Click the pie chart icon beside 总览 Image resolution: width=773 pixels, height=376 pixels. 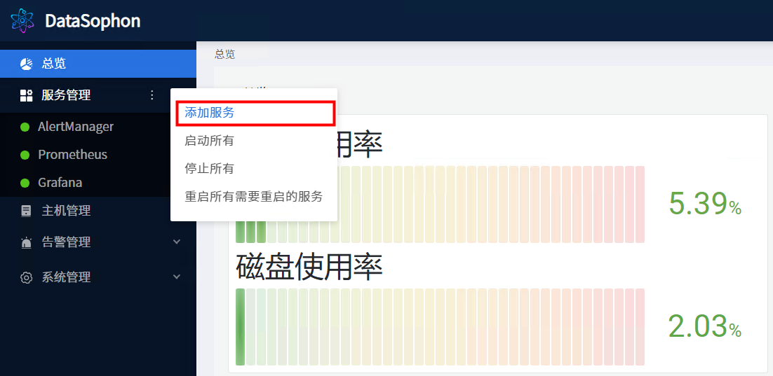pyautogui.click(x=26, y=64)
